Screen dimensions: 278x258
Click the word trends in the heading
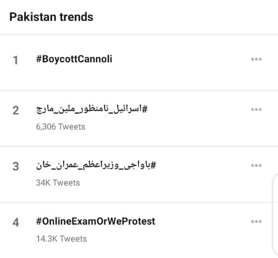tap(76, 17)
